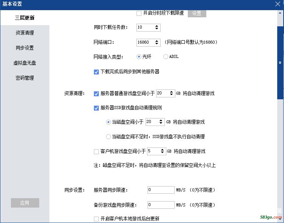Increase 客户机游戏盘 GB value with up arrow
The image size is (284, 223).
click(162, 150)
